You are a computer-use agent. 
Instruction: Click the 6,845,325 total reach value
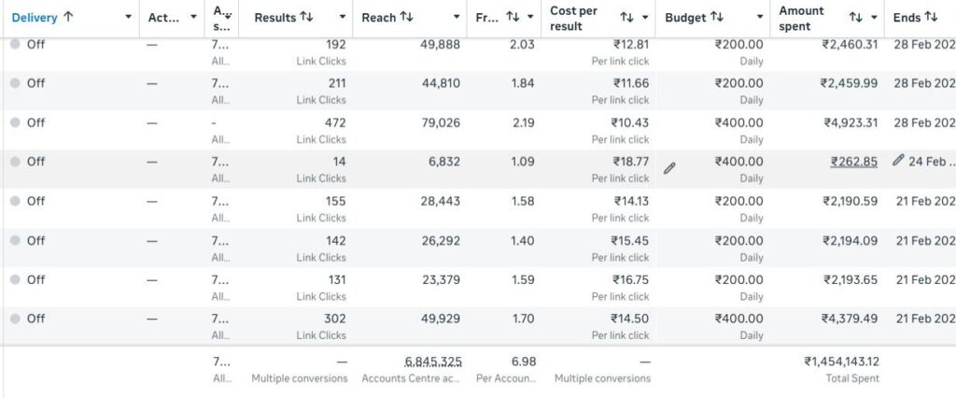click(433, 362)
